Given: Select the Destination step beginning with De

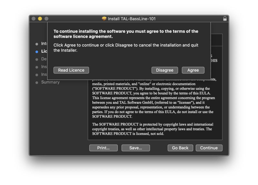Looking at the screenshot, I should [x=44, y=59].
